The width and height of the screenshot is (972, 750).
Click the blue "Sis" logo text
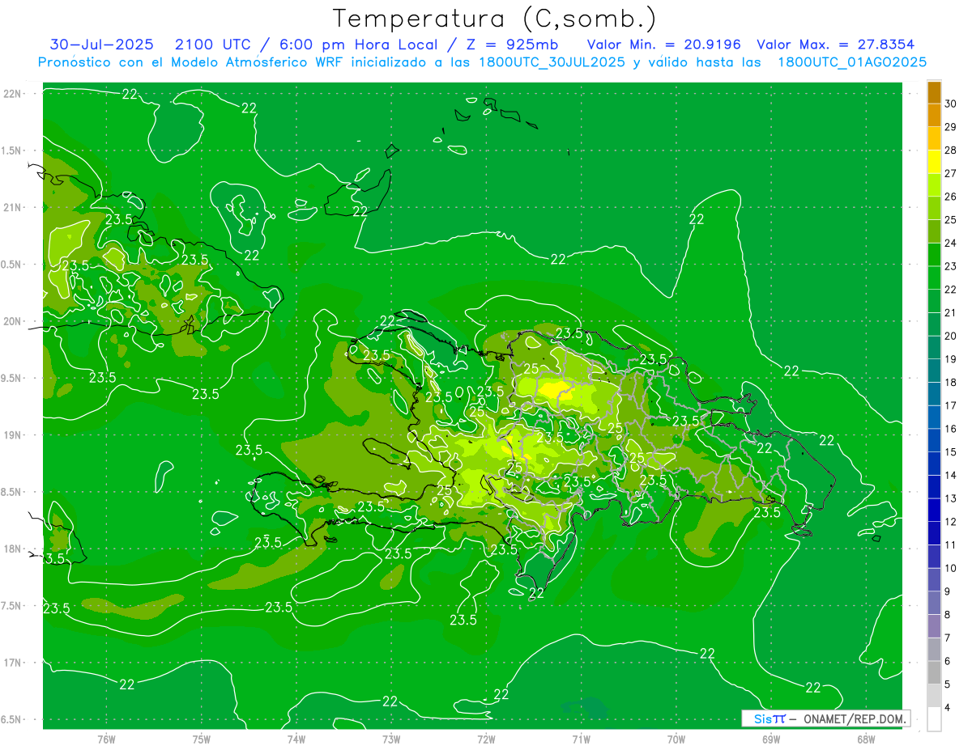point(764,718)
